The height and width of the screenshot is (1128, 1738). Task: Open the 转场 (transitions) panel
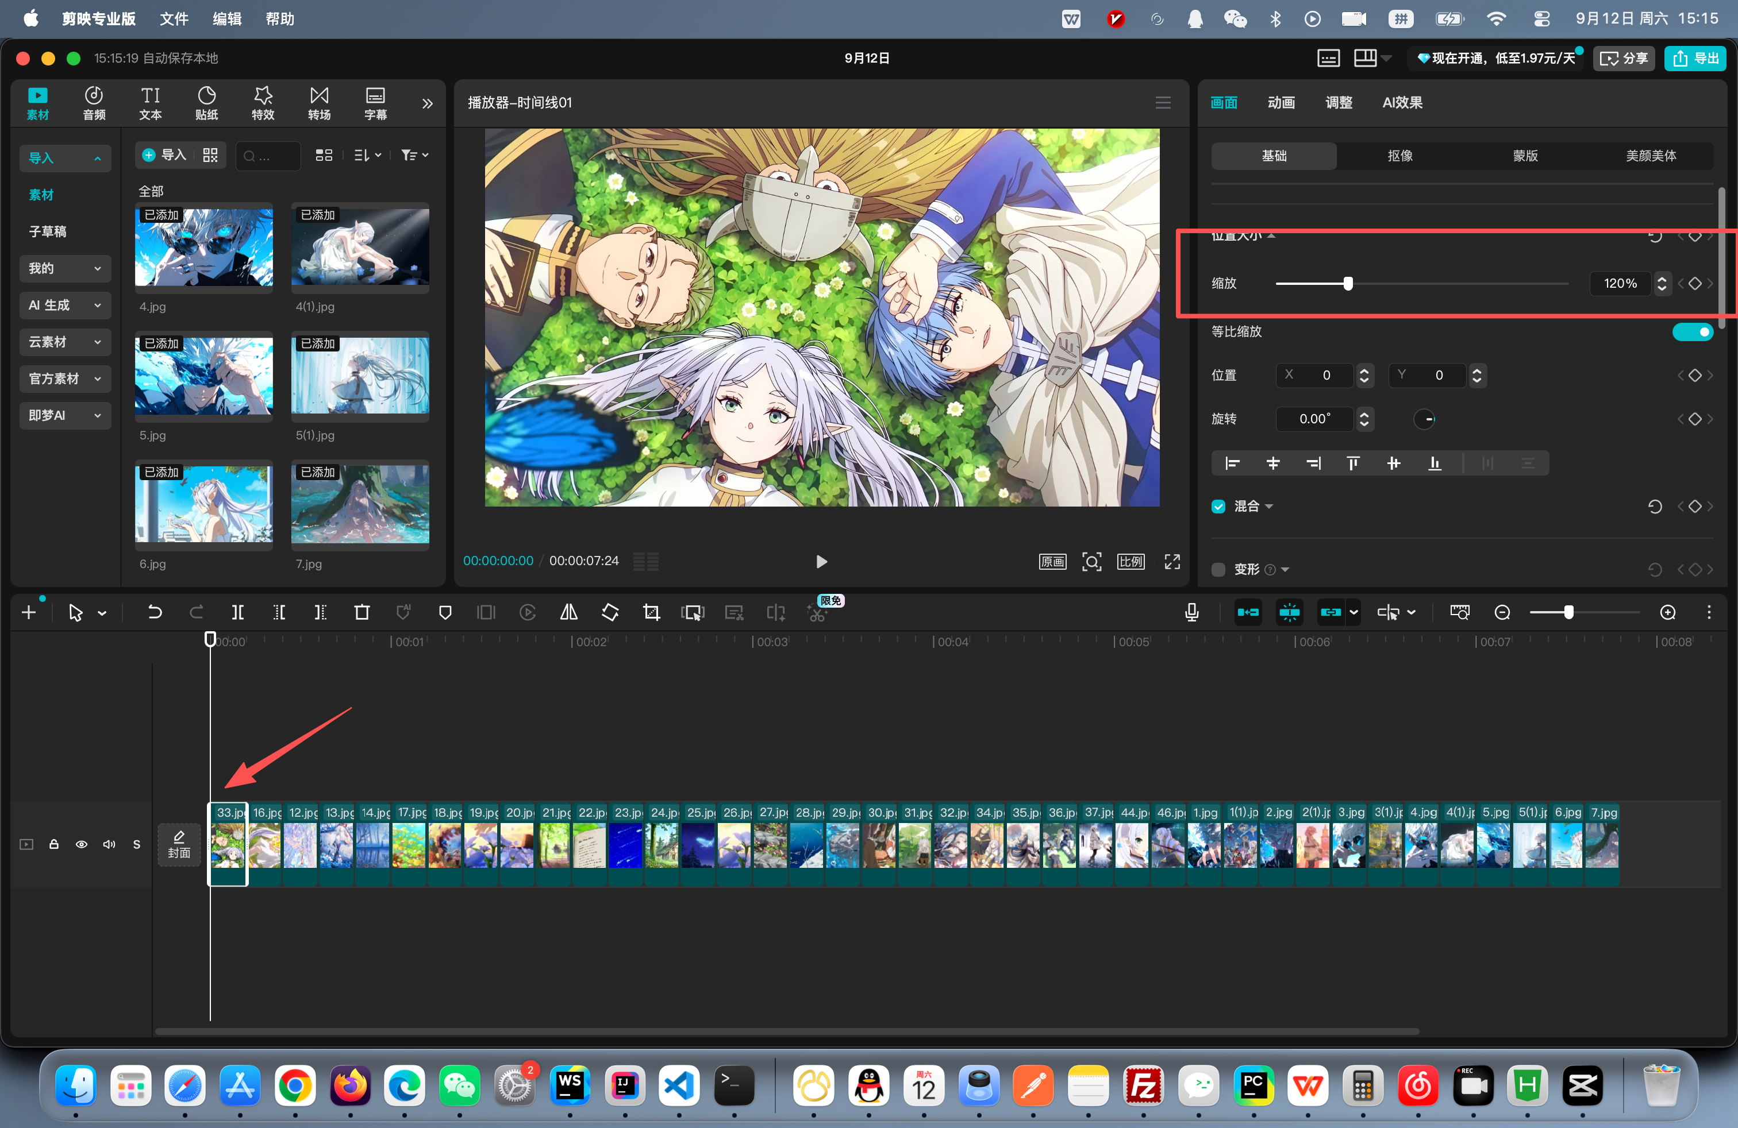point(319,103)
